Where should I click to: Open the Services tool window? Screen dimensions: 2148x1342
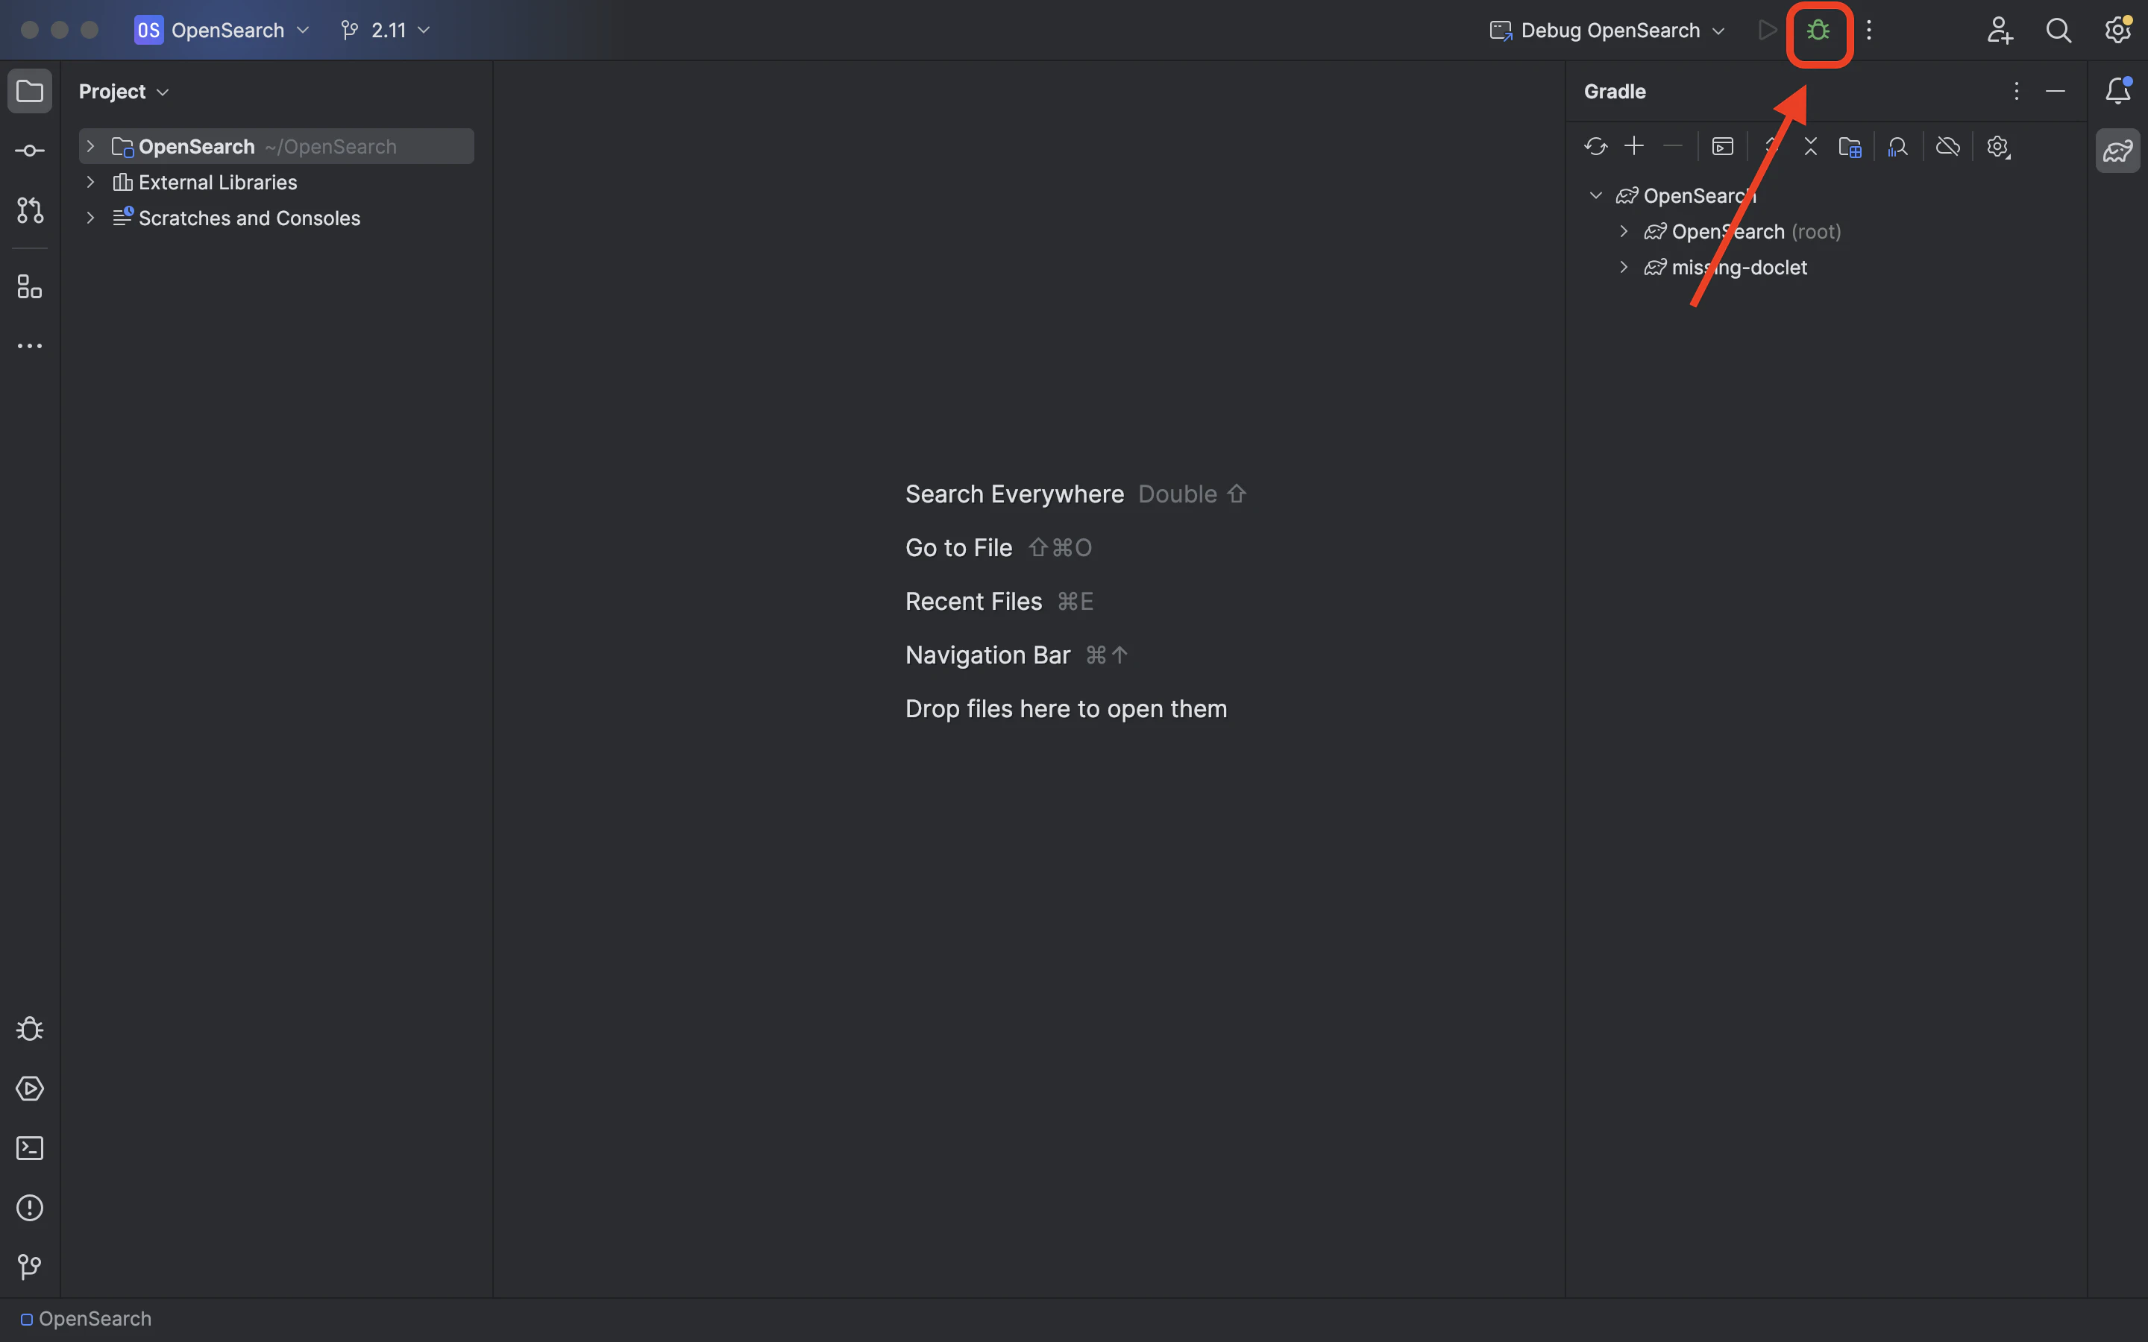(x=30, y=1089)
